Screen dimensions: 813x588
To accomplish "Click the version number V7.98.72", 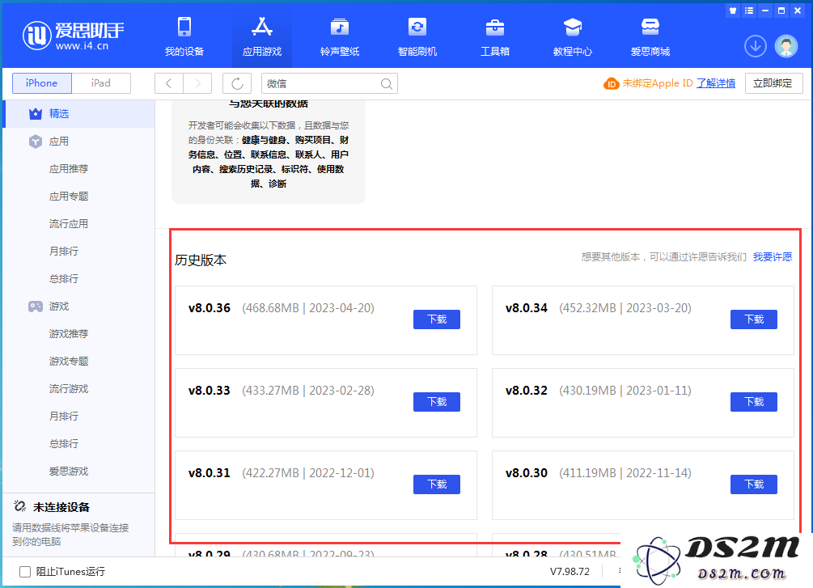I will pyautogui.click(x=570, y=571).
